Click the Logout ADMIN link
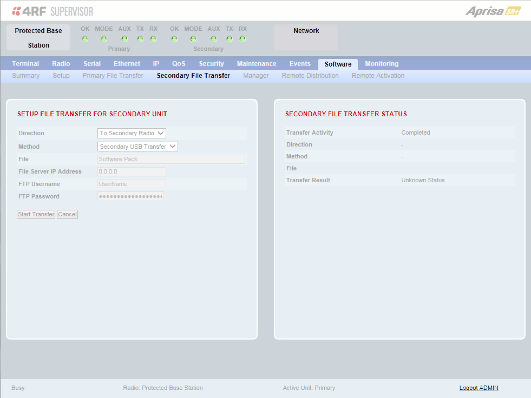531x398 pixels. click(x=479, y=388)
